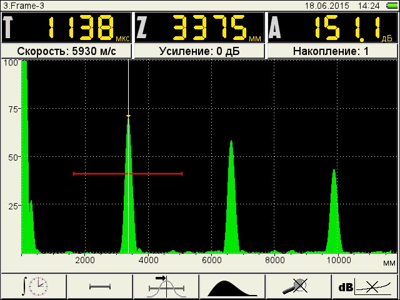The width and height of the screenshot is (400, 300).
Task: Select the horizontal gate width icon
Action: pyautogui.click(x=100, y=287)
